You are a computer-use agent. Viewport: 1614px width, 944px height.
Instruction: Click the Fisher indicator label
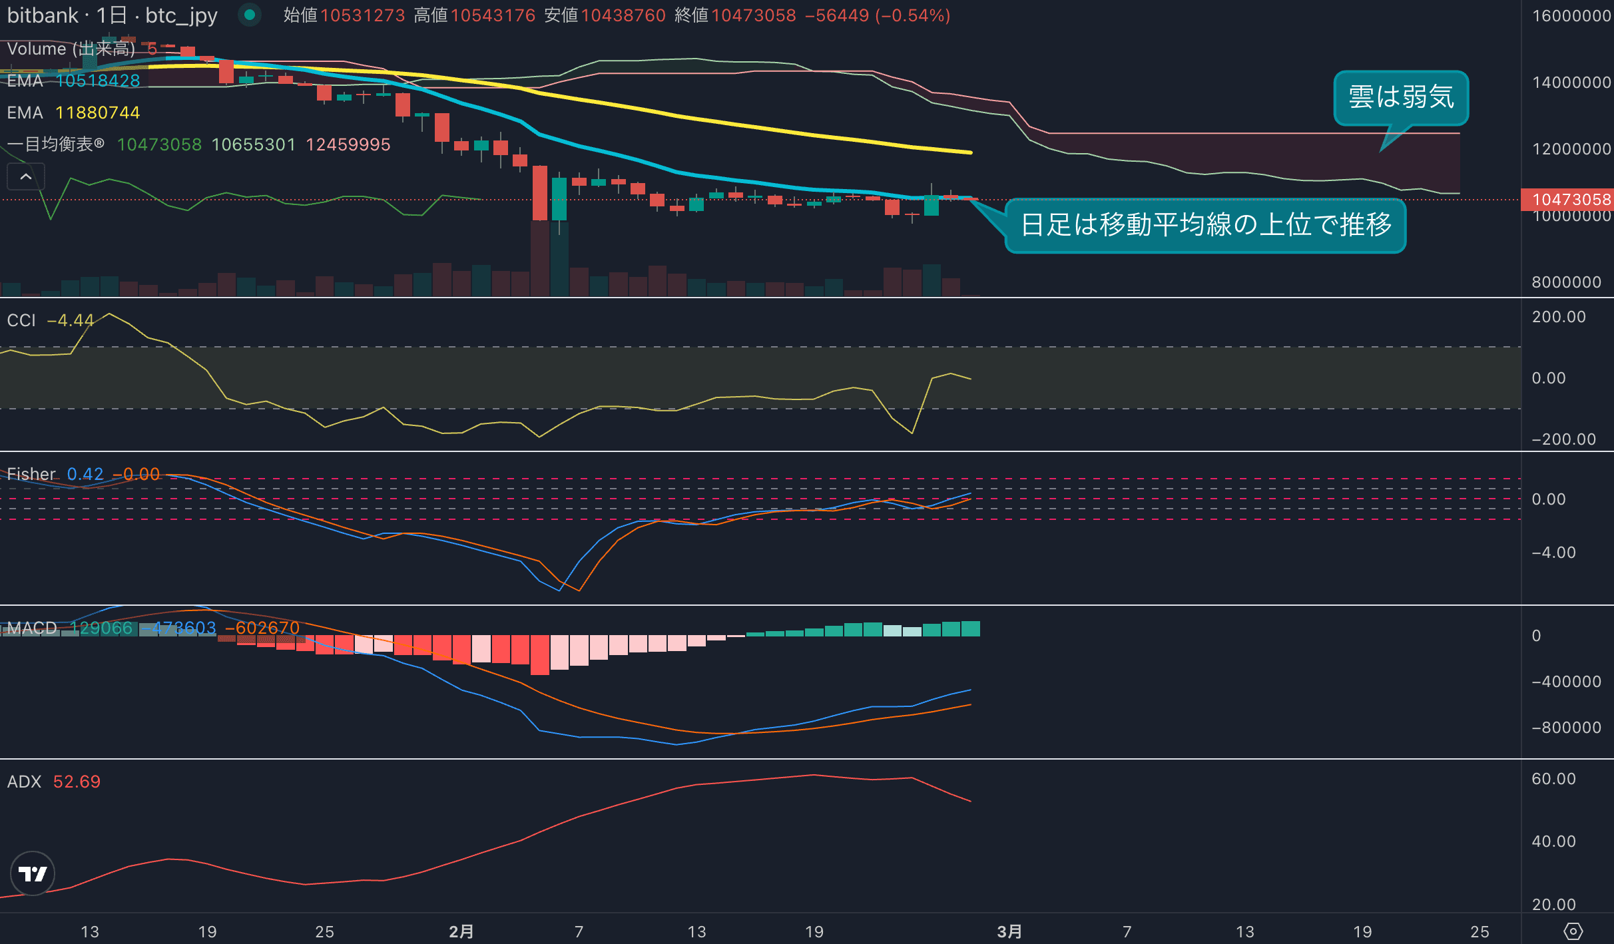31,474
